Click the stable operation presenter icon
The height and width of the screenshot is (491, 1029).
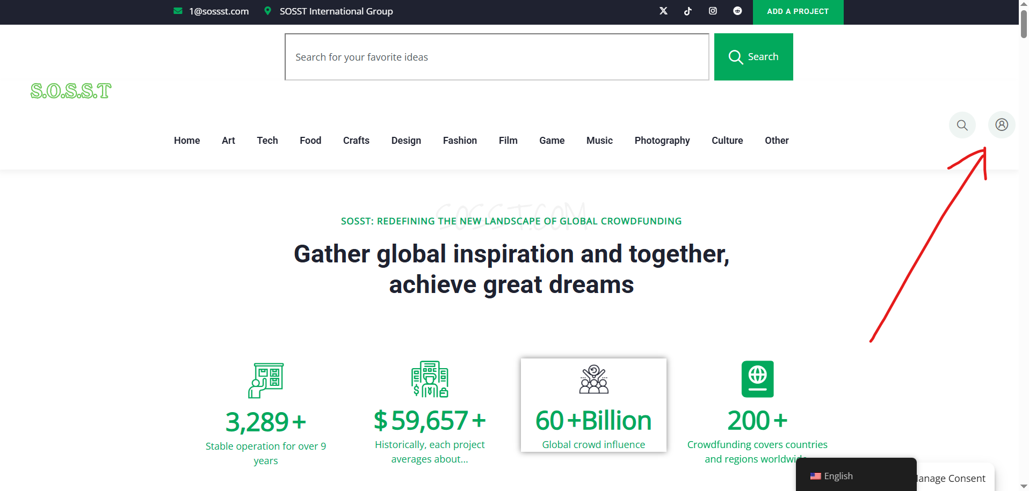pyautogui.click(x=266, y=380)
